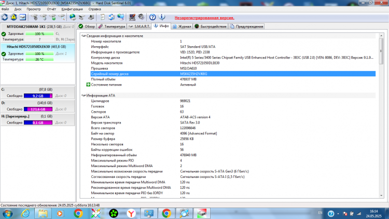This screenshot has height=219, width=389.
Task: Click the green health check icon for MTFDDAK256MAM
Action: coord(4,34)
